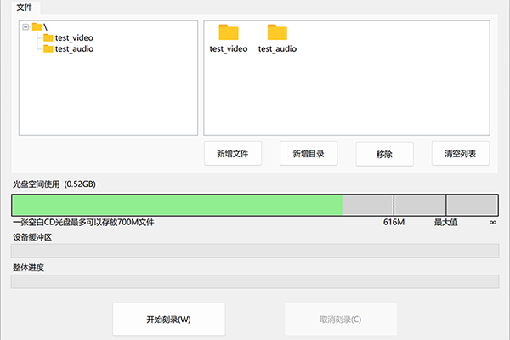Image resolution: width=510 pixels, height=340 pixels.
Task: Click 移除 to remove the selected item
Action: (384, 154)
